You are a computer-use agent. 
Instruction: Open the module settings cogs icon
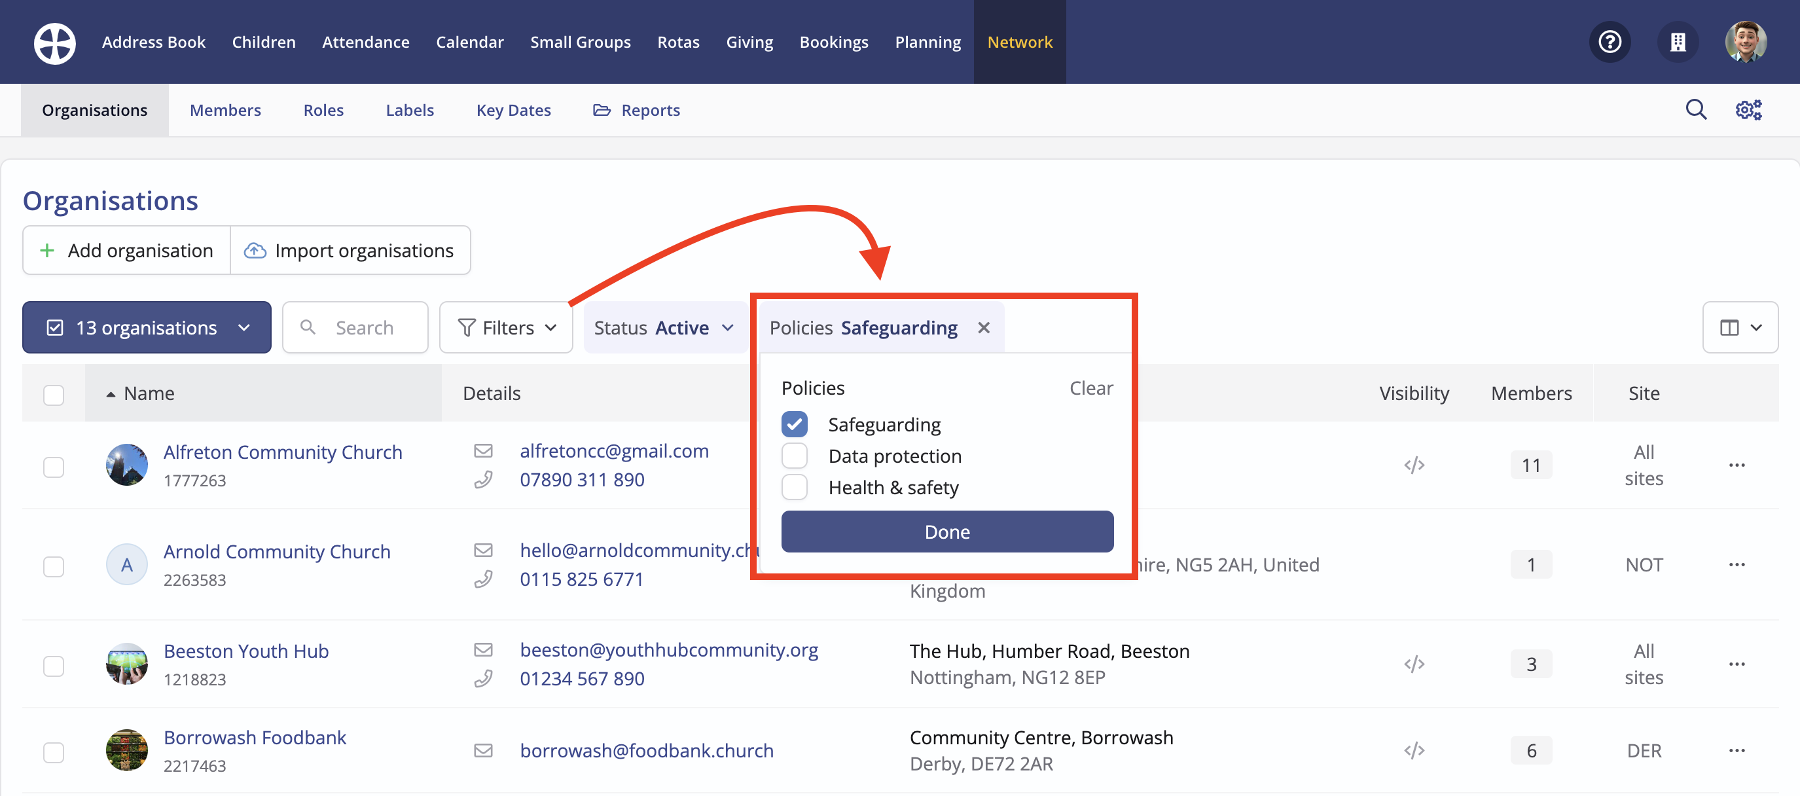pyautogui.click(x=1748, y=110)
